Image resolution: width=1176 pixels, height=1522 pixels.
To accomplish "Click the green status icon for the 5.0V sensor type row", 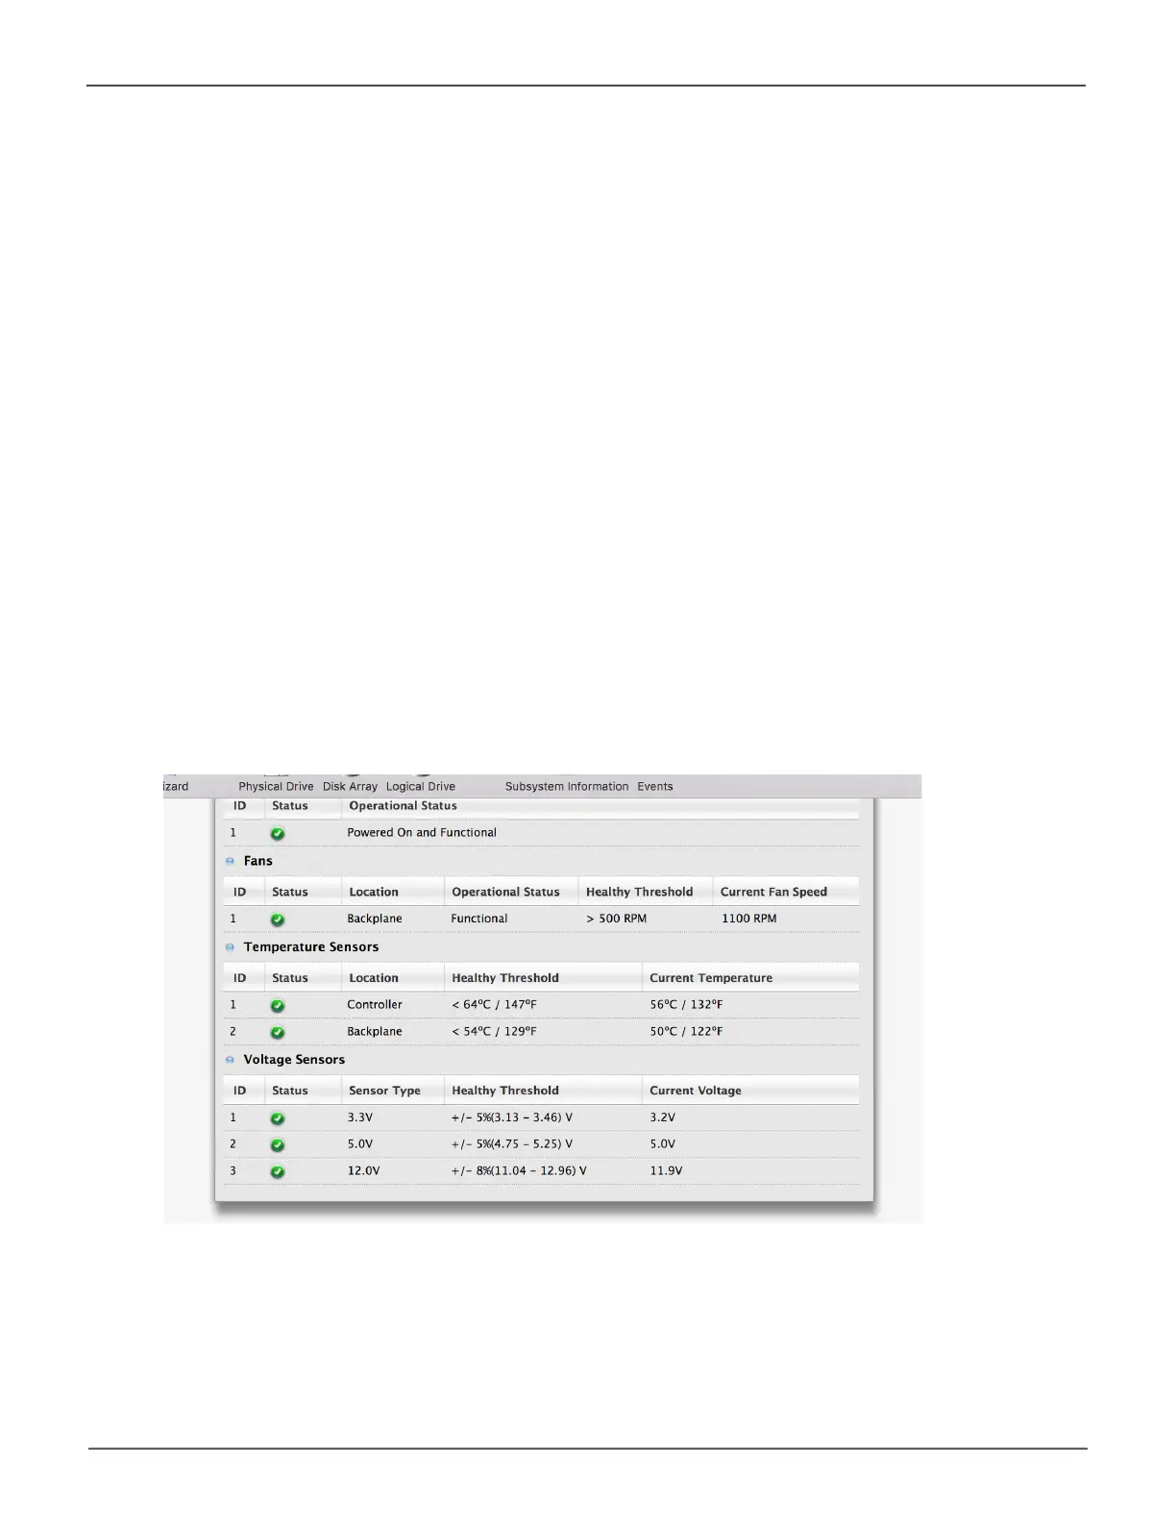I will click(x=278, y=1145).
